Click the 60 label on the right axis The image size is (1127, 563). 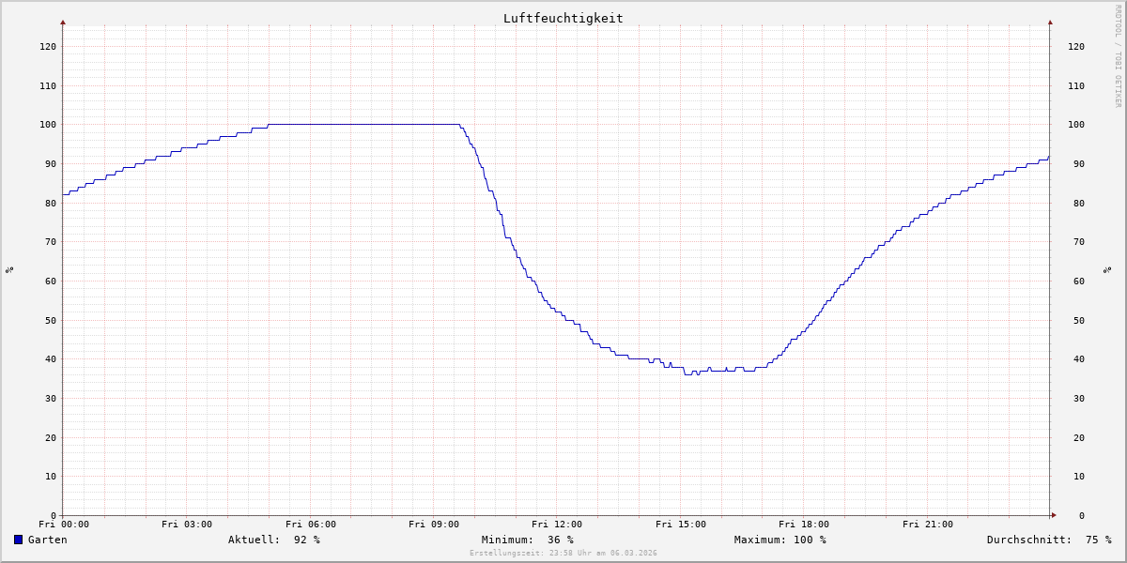coord(1079,281)
